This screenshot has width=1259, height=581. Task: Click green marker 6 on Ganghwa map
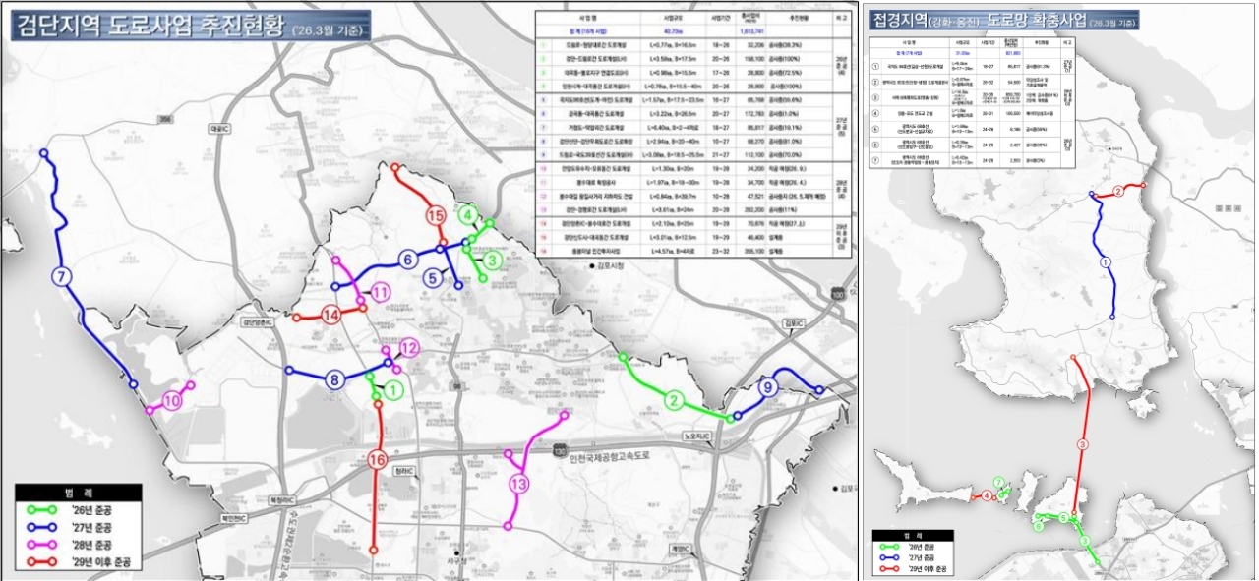[x=1039, y=526]
